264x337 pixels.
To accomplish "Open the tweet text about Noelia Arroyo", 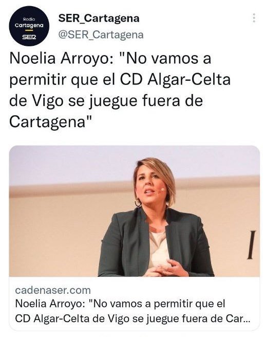I will coord(120,90).
